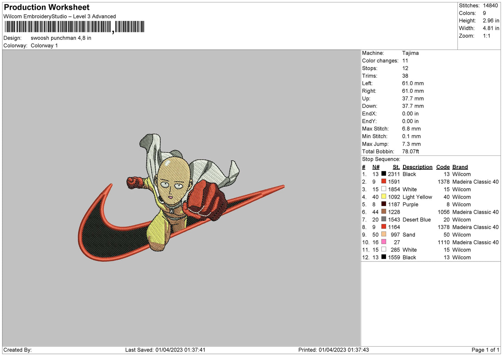This screenshot has width=503, height=356.
Task: Select the Machine value Tajima
Action: tap(410, 53)
